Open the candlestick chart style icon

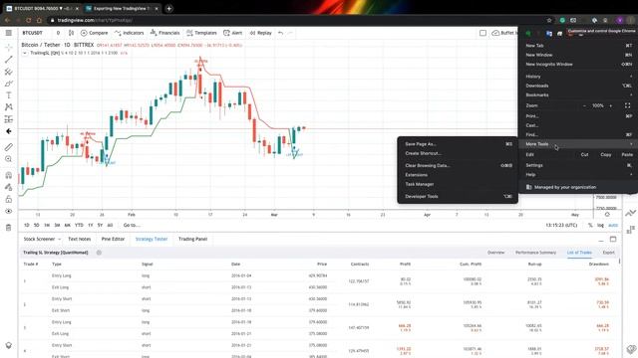pos(71,33)
